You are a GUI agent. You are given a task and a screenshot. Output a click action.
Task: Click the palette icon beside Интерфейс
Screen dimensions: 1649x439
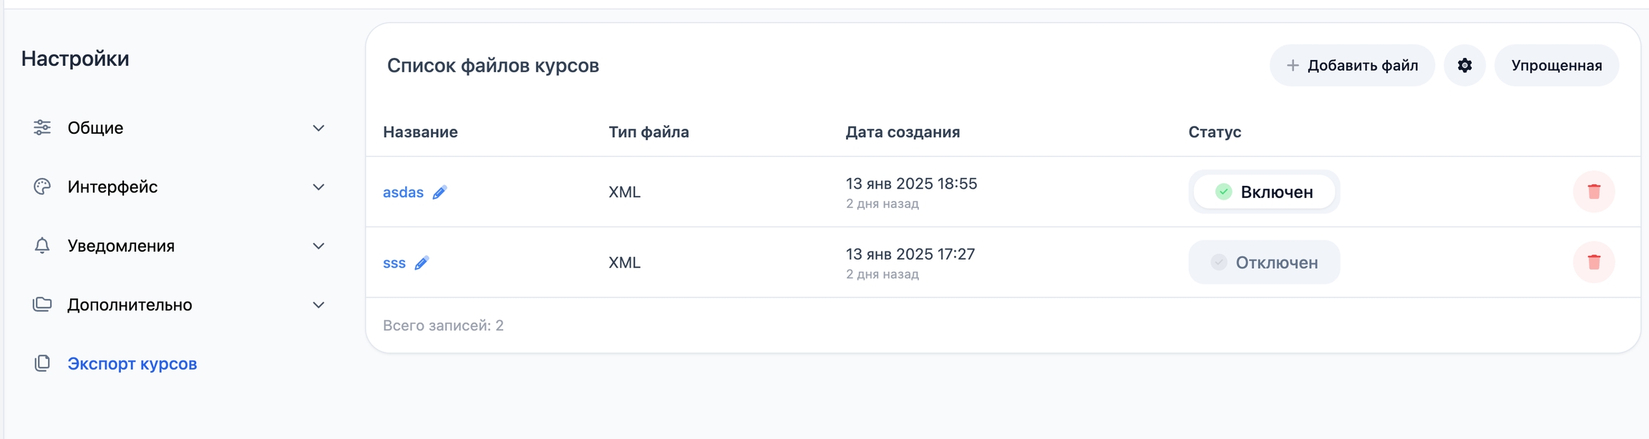(x=42, y=187)
